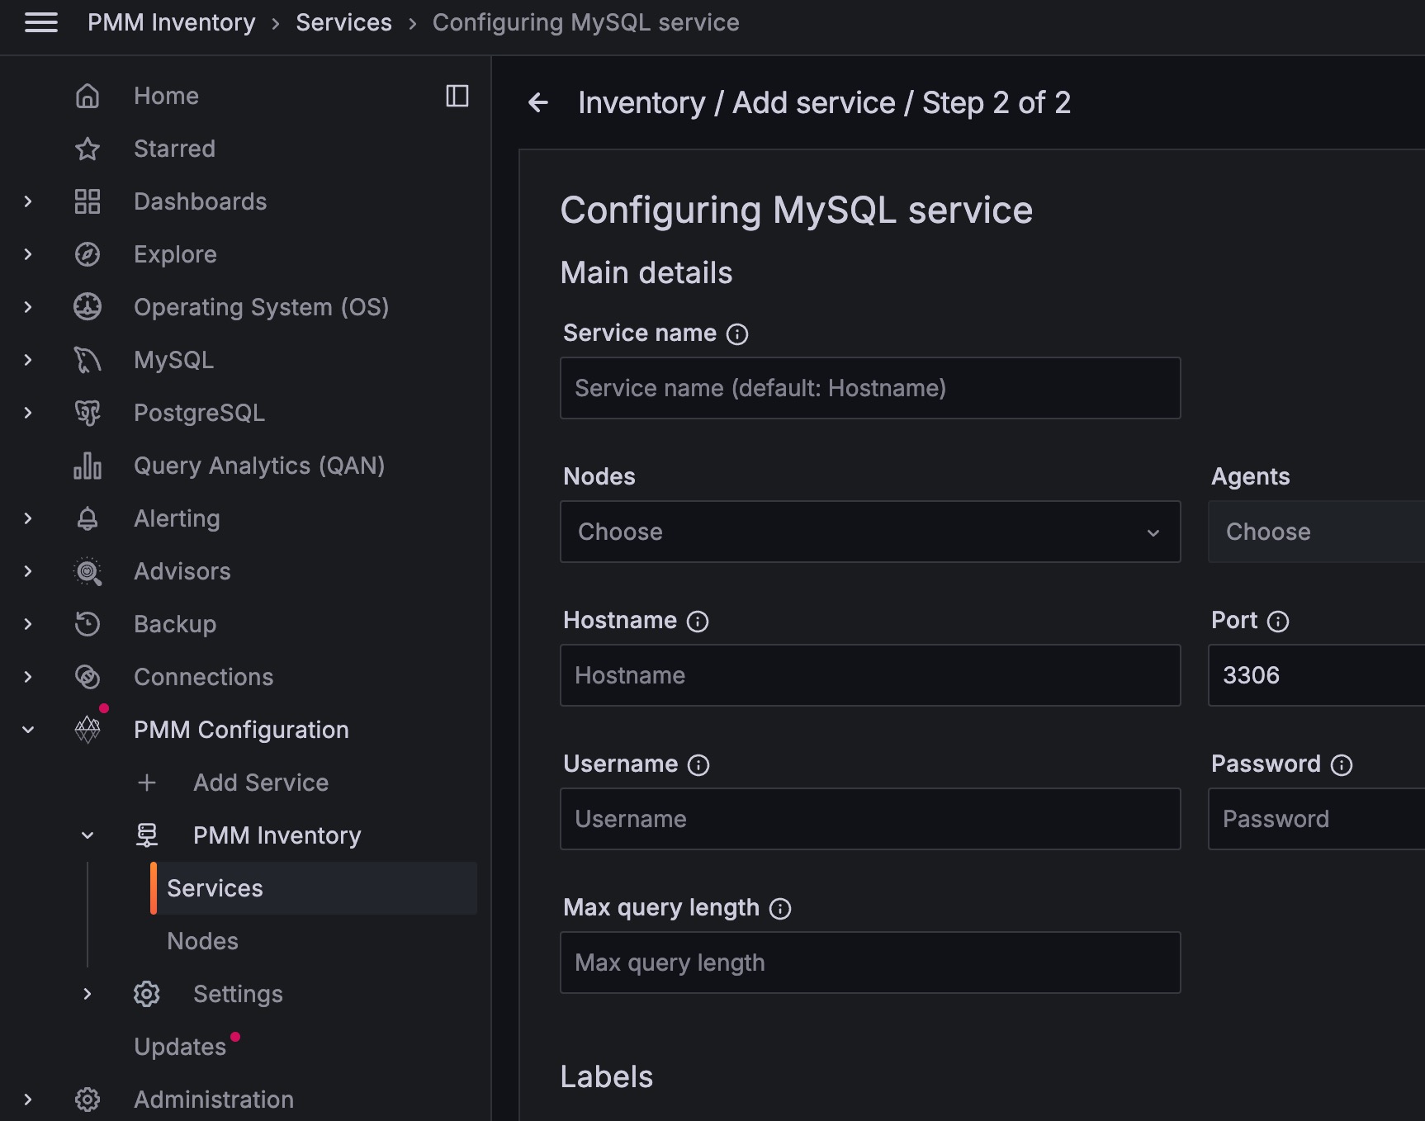Click the Alerting bell icon

tap(88, 518)
